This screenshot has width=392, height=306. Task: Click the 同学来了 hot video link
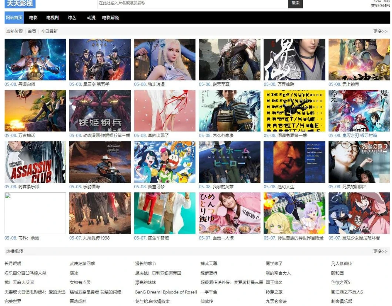click(x=274, y=263)
